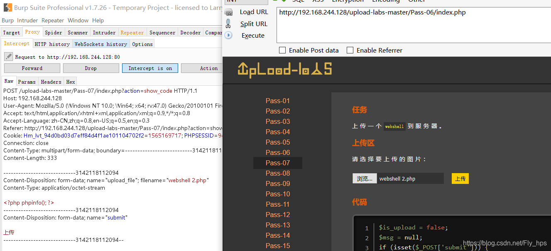Open the Pass-02 link
Screen dimensions: 551x251
278,111
